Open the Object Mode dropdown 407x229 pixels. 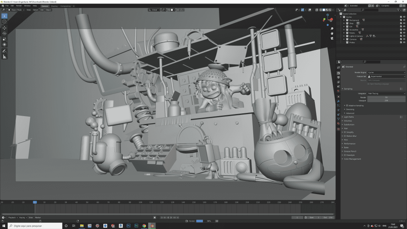tap(16, 10)
